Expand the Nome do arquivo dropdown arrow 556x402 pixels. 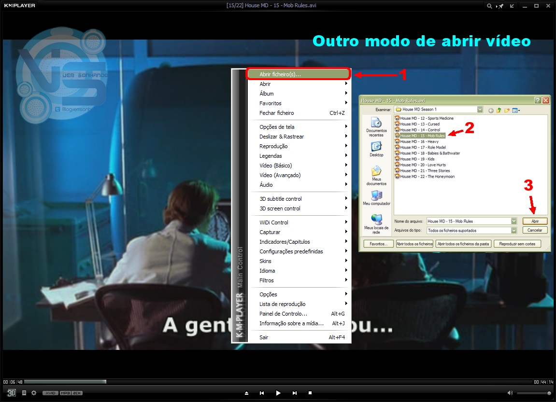tap(514, 221)
